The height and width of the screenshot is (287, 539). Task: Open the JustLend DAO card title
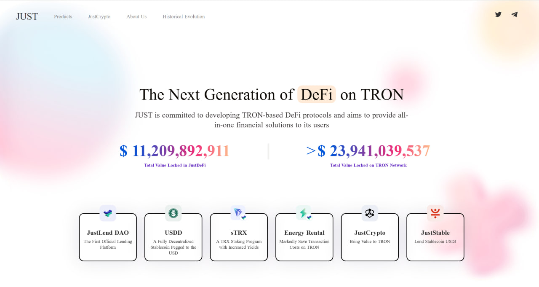pos(108,233)
